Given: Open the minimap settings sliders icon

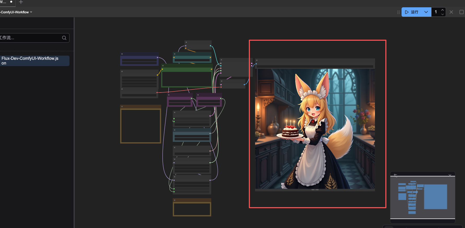Looking at the screenshot, I should click(396, 175).
